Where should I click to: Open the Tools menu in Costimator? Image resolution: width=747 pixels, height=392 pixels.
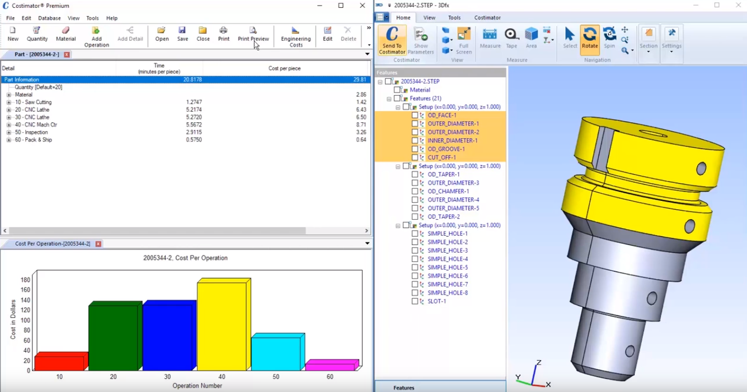coord(93,18)
